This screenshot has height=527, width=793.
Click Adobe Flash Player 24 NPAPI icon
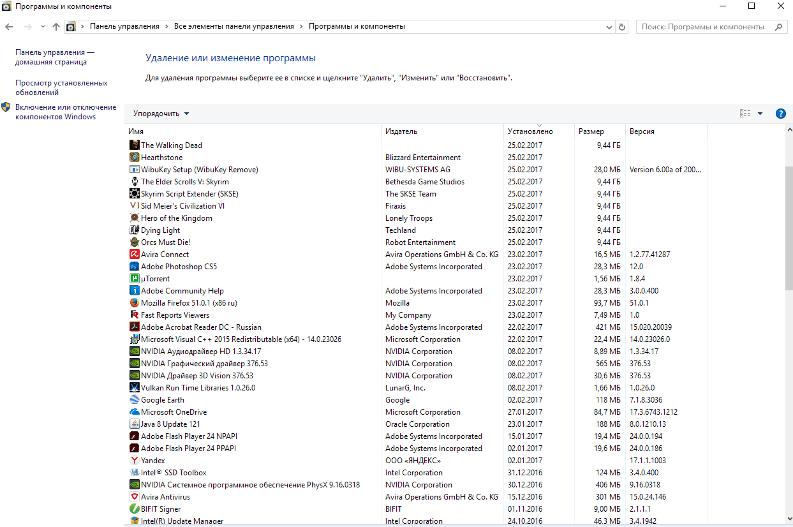click(x=135, y=436)
